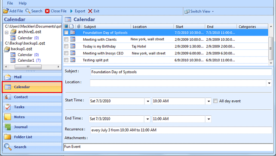Check the Meeting with Inosys CEO checkbox
This screenshot has width=276, height=156.
click(66, 53)
